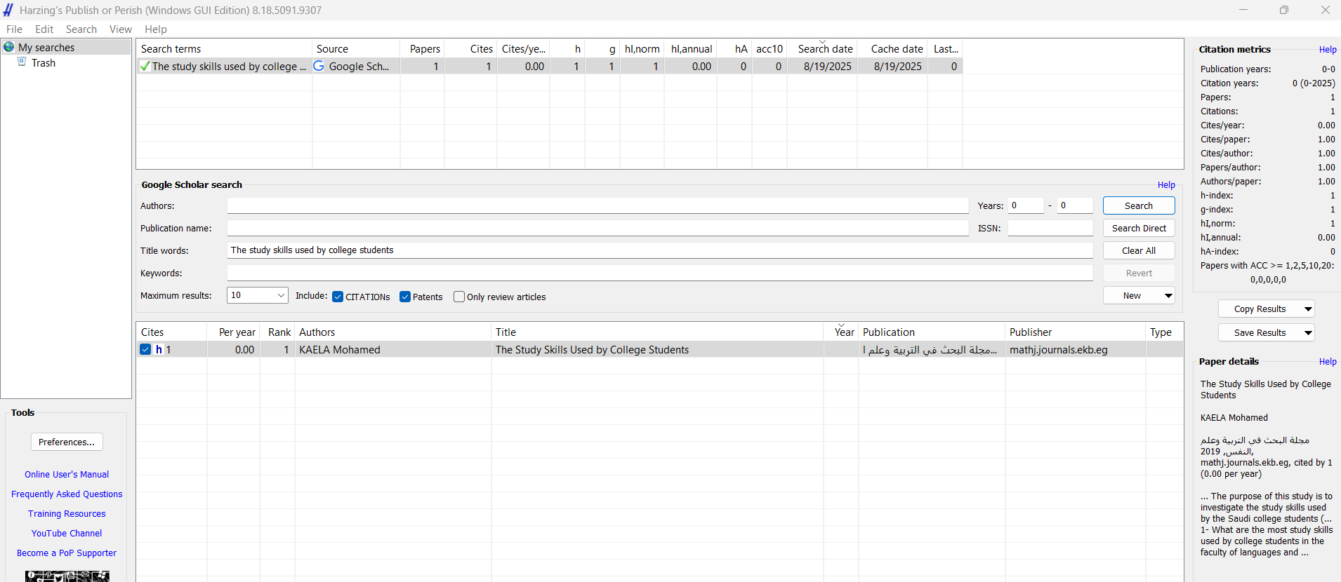Click the Years start input field
This screenshot has height=582, width=1341.
[x=1026, y=205]
